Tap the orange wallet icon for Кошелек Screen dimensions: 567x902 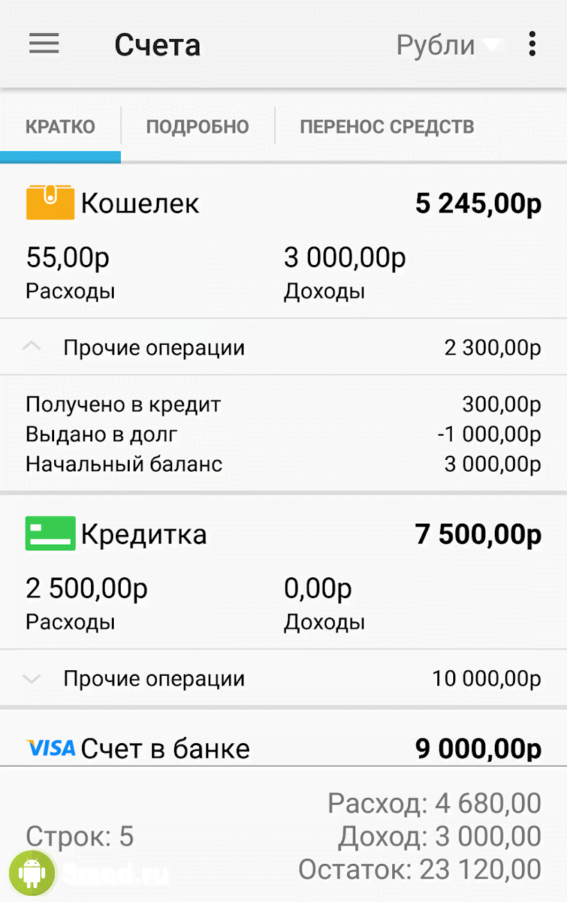(x=50, y=203)
